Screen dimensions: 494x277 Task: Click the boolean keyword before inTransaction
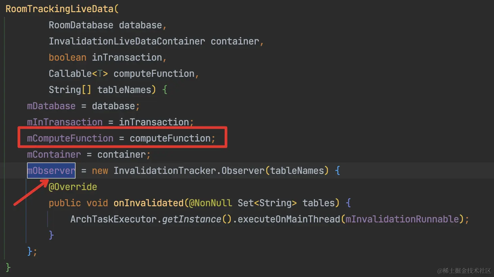pyautogui.click(x=67, y=57)
